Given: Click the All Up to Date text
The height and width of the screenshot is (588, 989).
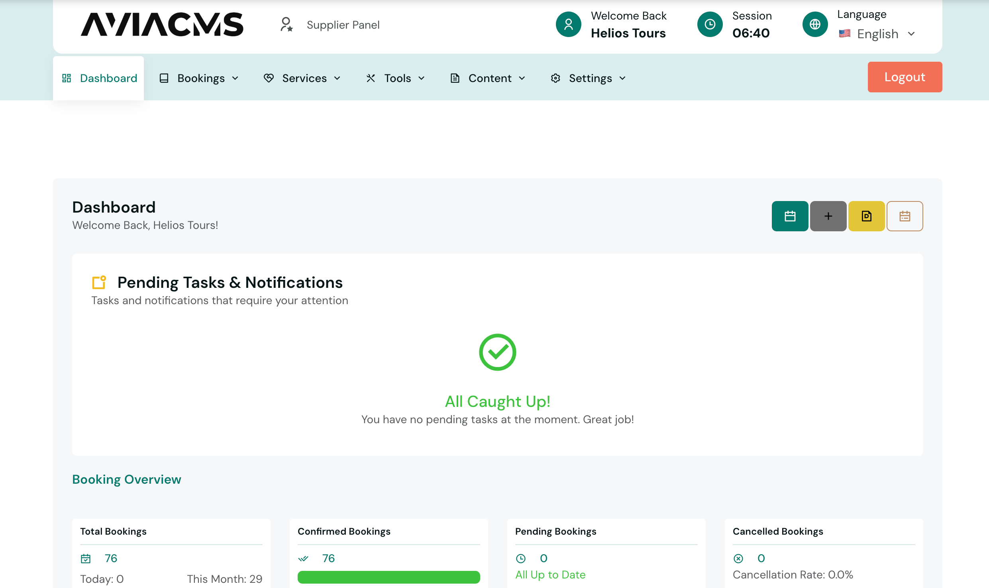Looking at the screenshot, I should click(550, 574).
